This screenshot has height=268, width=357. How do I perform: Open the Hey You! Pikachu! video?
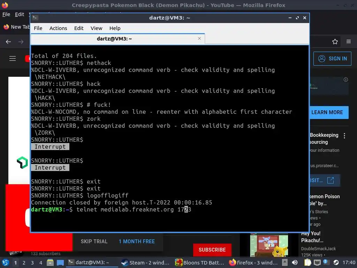tap(312, 237)
